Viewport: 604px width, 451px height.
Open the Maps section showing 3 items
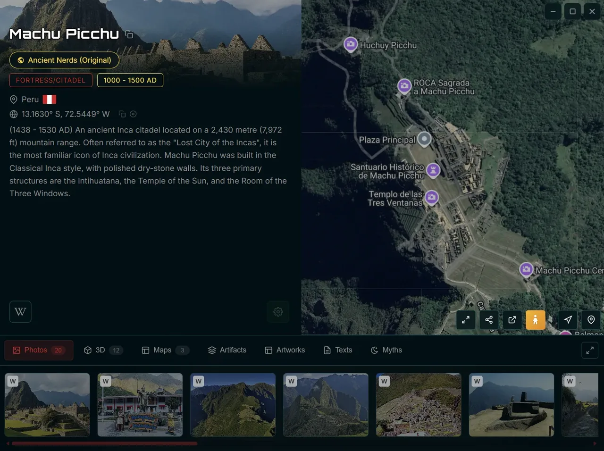(x=165, y=350)
